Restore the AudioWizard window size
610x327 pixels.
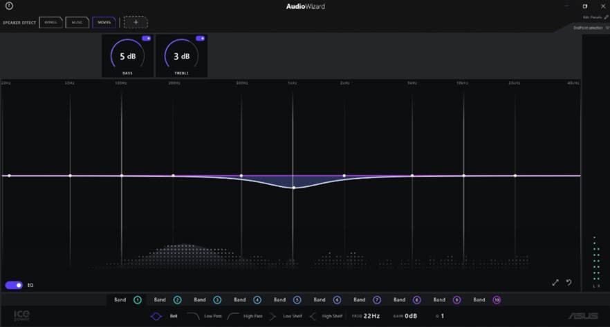point(584,6)
